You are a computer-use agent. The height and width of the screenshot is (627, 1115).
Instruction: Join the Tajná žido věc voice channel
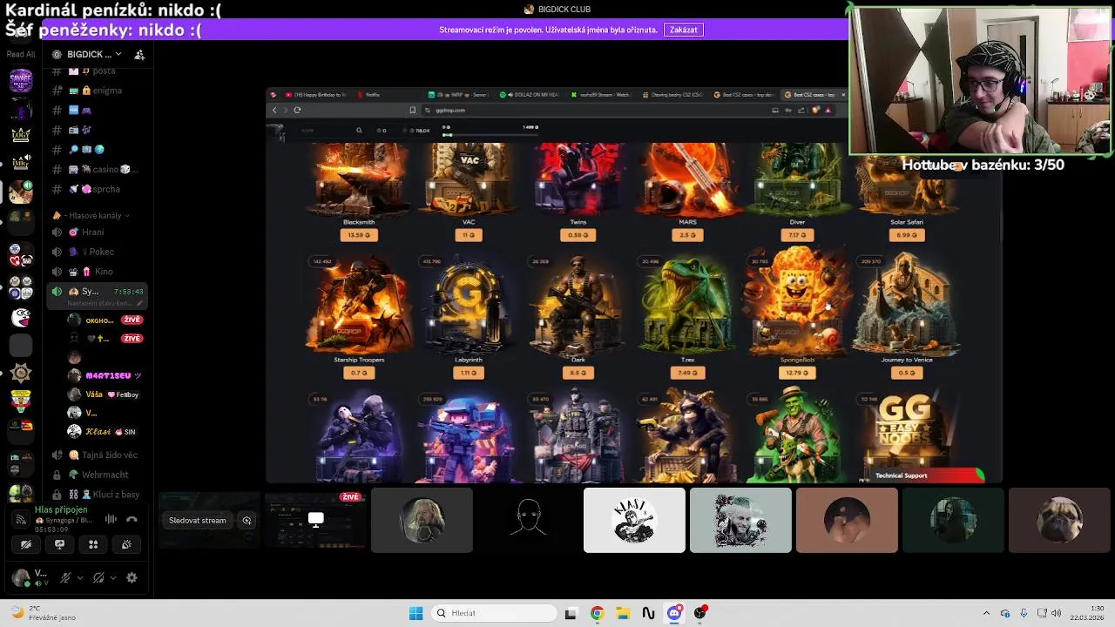pos(98,455)
